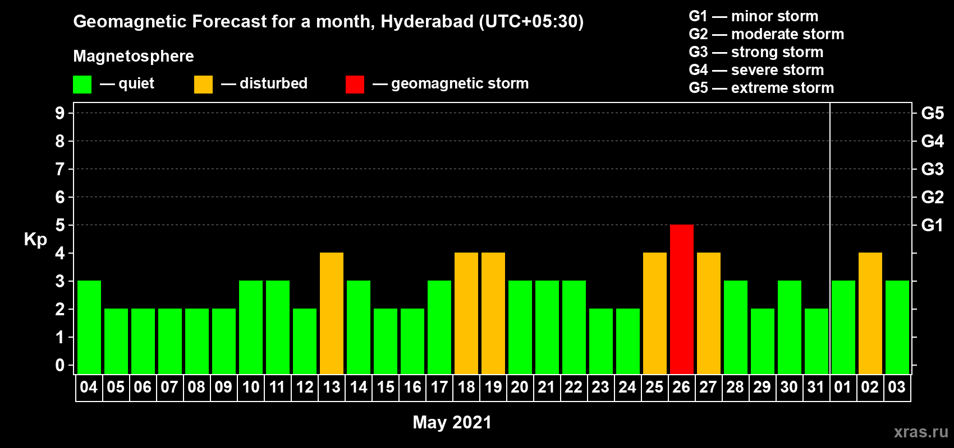The image size is (954, 448).
Task: Click 'G1 — minor storm' legend line
Action: [754, 16]
